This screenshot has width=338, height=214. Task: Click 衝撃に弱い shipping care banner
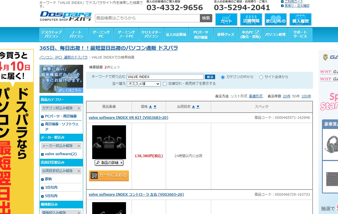point(61,79)
